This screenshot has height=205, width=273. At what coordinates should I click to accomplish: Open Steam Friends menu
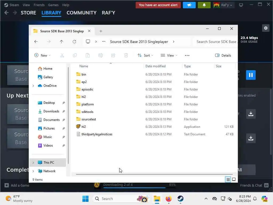pos(39,5)
